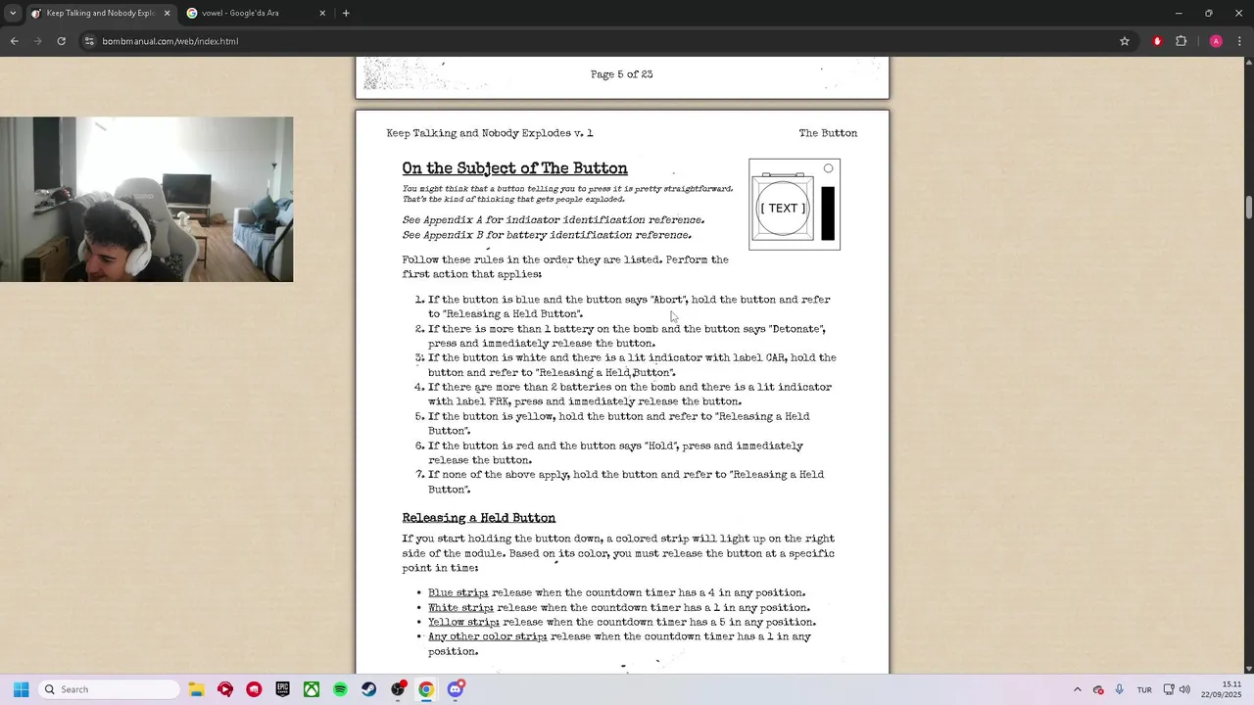Click the webcam overlay video thumbnail
This screenshot has height=705, width=1254.
(147, 200)
